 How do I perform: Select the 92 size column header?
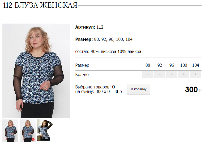[x=160, y=65]
